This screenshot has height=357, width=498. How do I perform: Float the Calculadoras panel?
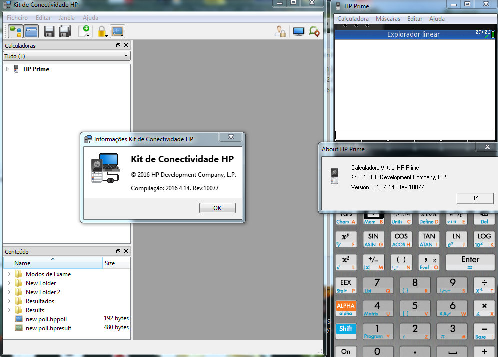(118, 45)
